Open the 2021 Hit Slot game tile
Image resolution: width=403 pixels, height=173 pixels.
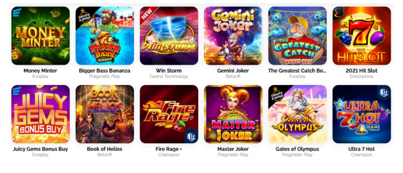coord(362,36)
